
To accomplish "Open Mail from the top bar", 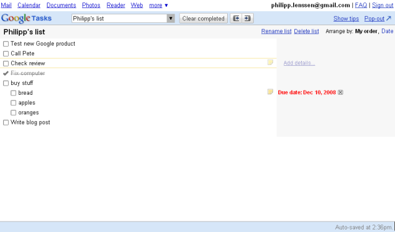I will coord(6,6).
